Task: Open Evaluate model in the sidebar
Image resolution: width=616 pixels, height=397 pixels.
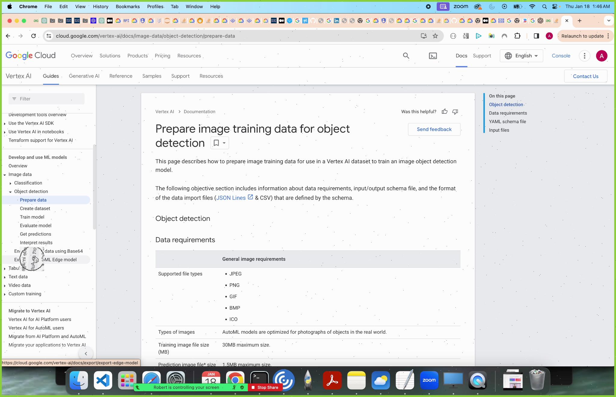Action: click(x=36, y=226)
